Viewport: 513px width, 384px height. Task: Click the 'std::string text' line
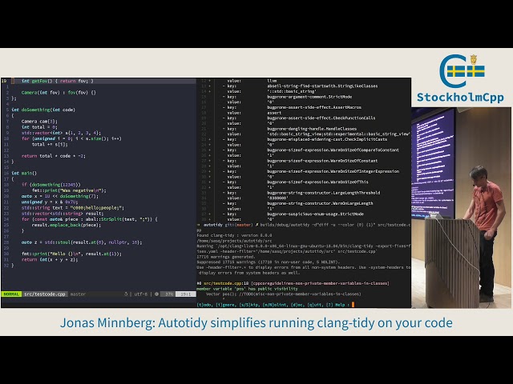tap(73, 208)
